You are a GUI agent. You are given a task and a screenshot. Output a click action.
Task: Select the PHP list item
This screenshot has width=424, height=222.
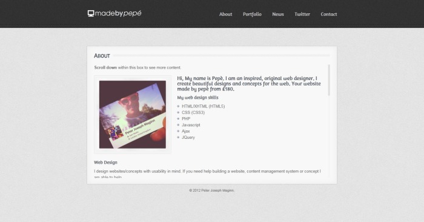click(x=186, y=118)
